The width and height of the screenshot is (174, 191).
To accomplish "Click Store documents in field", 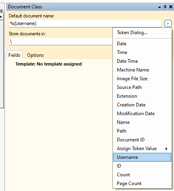I will (61, 41).
